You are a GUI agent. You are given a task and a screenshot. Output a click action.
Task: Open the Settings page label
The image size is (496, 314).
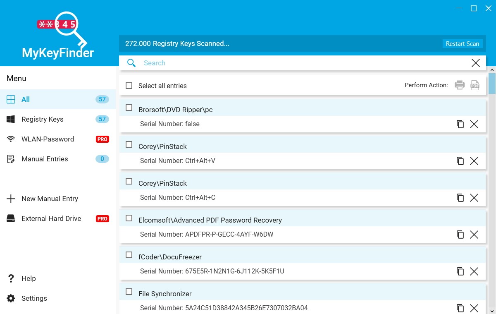pos(34,298)
